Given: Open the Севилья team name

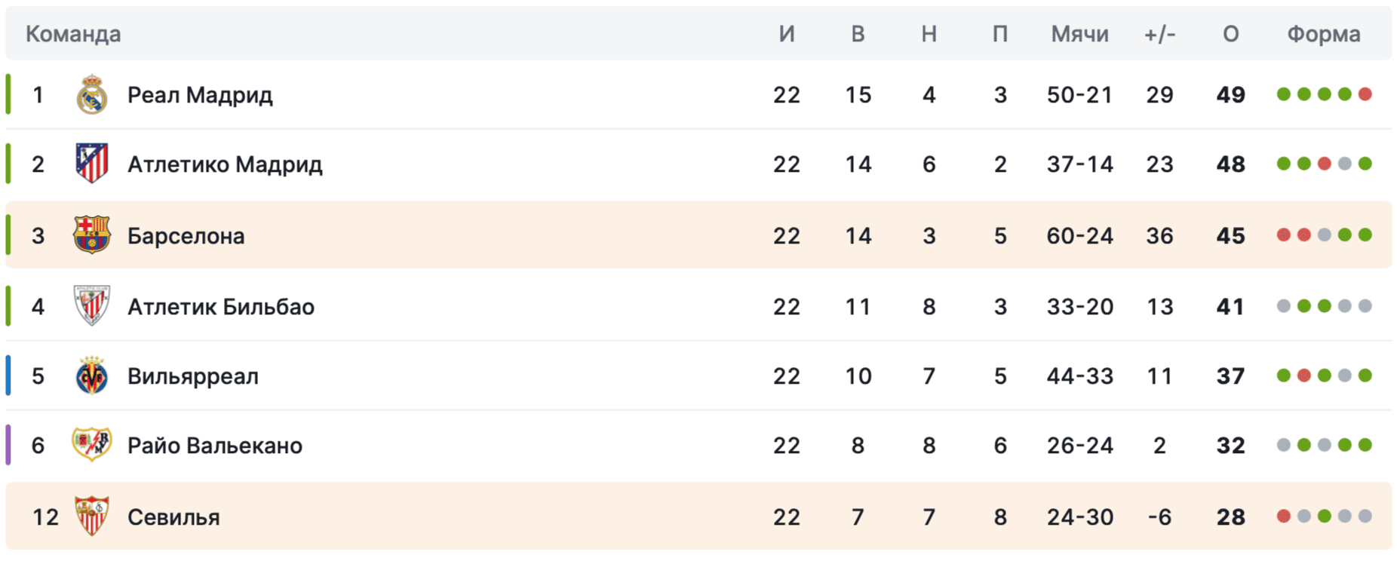Looking at the screenshot, I should tap(173, 517).
